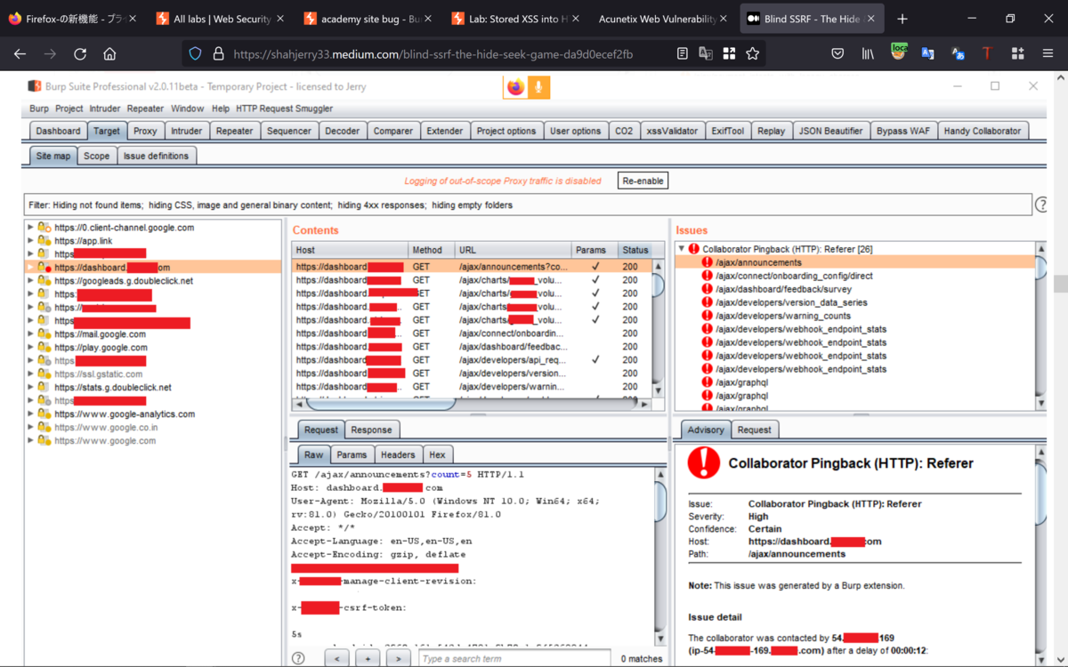Viewport: 1068px width, 667px height.
Task: Open the Hex view tab
Action: (437, 454)
